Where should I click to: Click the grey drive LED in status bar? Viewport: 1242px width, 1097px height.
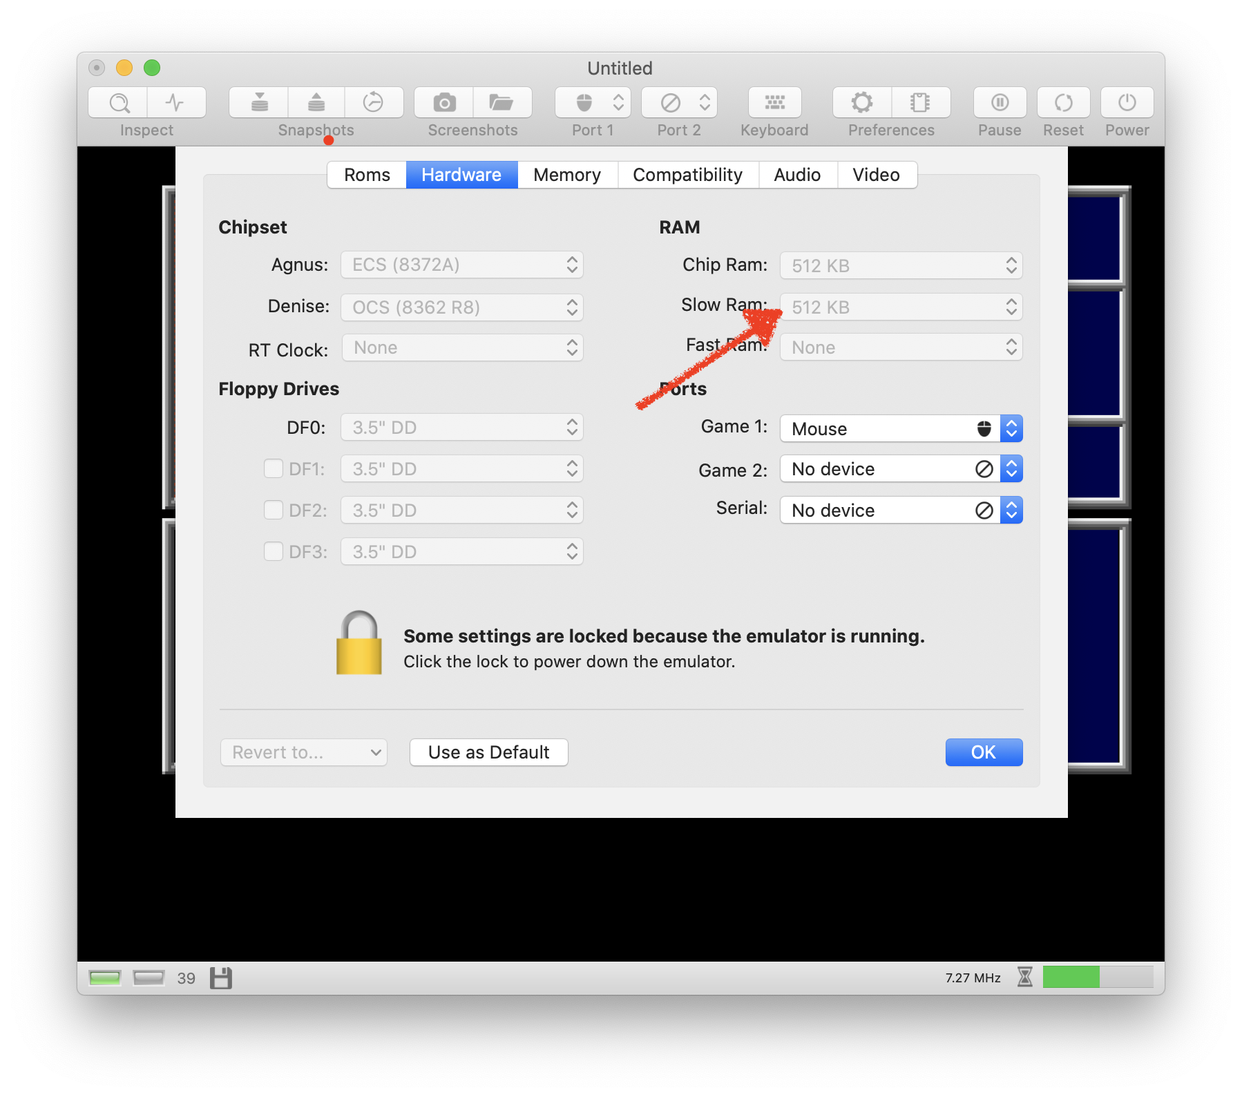pyautogui.click(x=149, y=977)
